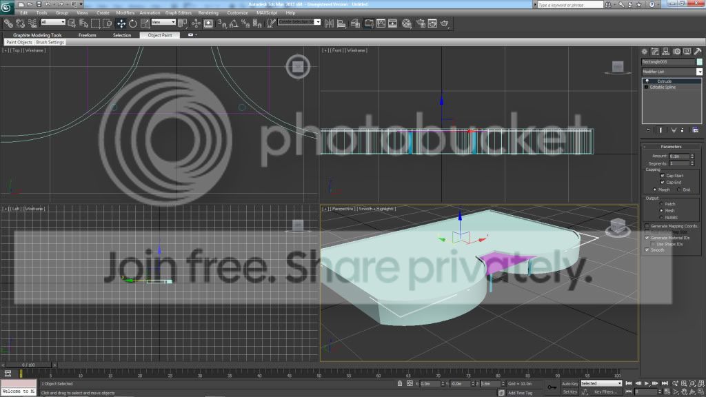This screenshot has height=397, width=706.
Task: Toggle Generate Material IDs checkbox
Action: click(647, 238)
